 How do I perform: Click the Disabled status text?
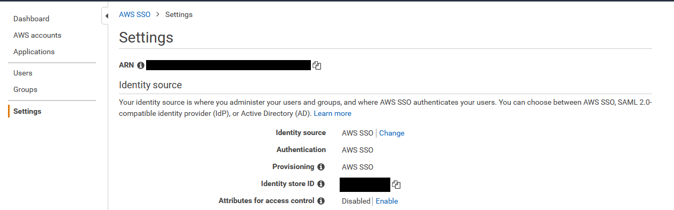coord(356,201)
